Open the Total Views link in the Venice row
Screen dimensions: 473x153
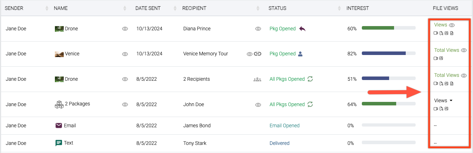tap(446, 50)
